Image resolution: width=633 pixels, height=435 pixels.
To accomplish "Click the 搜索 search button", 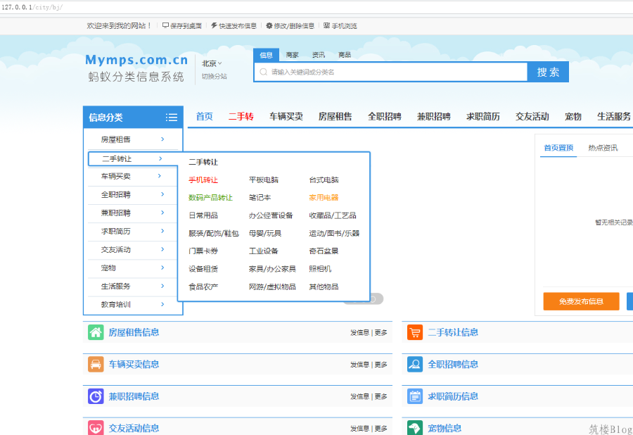I will 548,72.
